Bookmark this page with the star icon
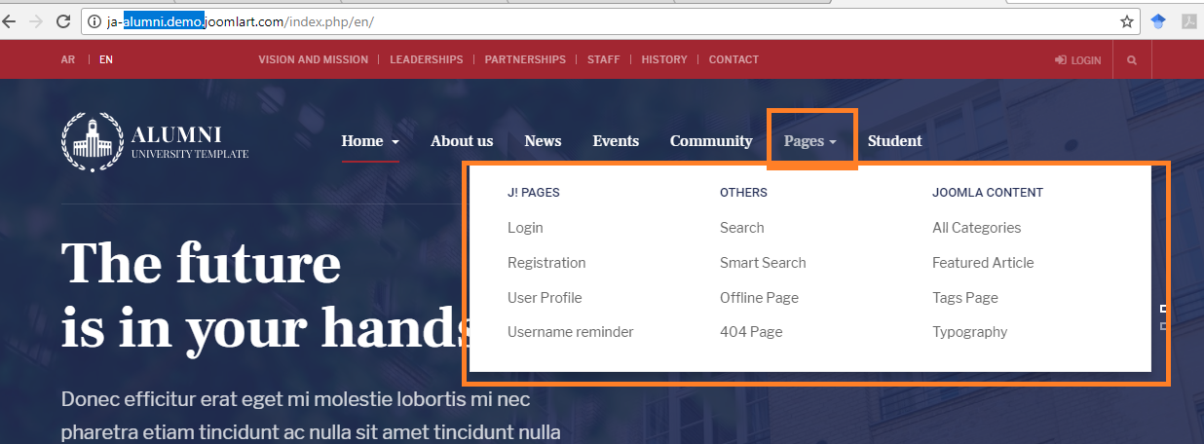This screenshot has width=1204, height=444. pyautogui.click(x=1127, y=20)
